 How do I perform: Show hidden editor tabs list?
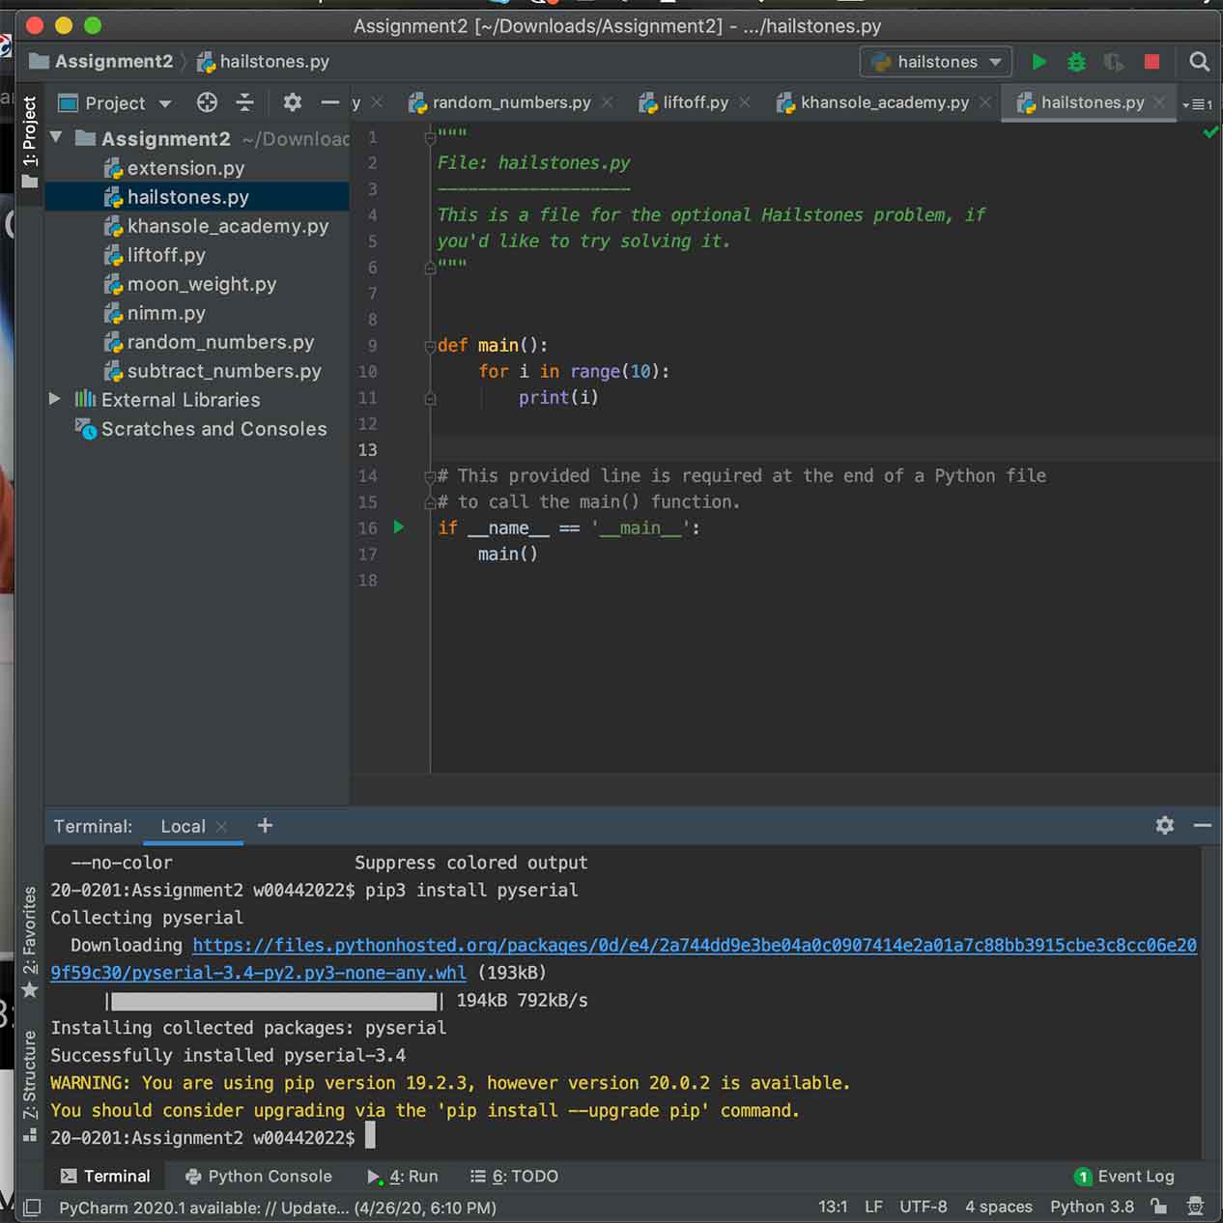pyautogui.click(x=1198, y=103)
